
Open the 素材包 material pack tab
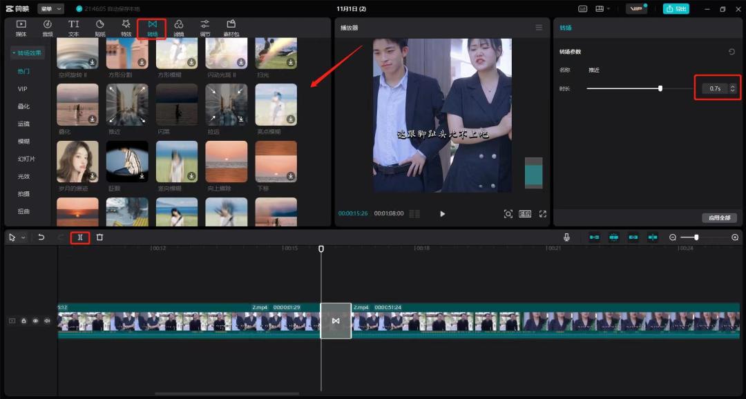(x=231, y=28)
